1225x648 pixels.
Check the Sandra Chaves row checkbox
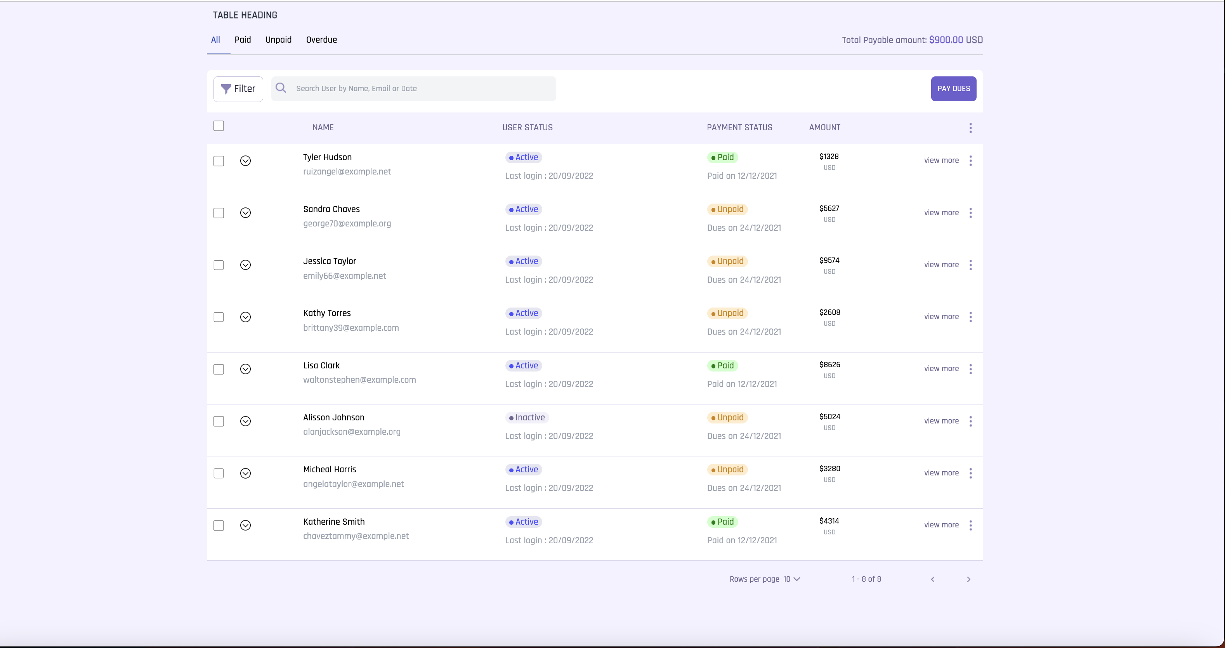[x=219, y=213]
